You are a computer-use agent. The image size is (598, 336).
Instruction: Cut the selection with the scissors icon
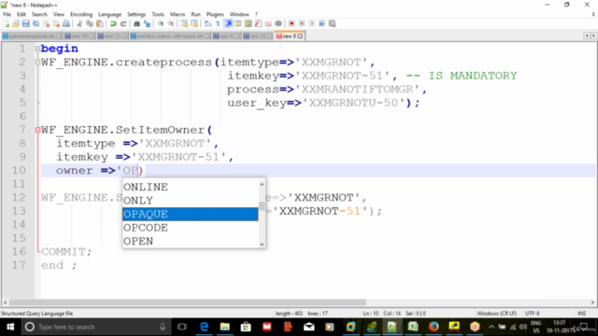(x=79, y=23)
